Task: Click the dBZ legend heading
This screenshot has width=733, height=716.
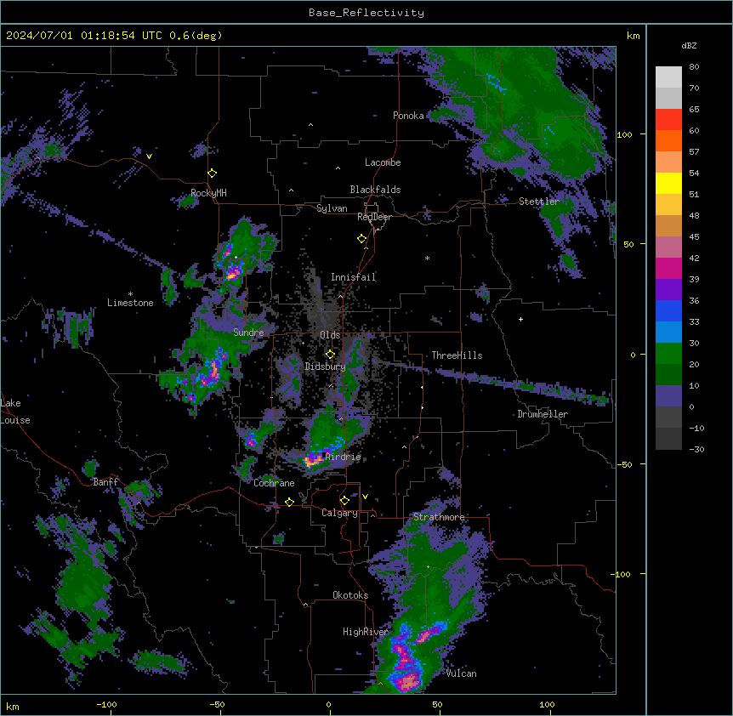Action: (x=689, y=45)
